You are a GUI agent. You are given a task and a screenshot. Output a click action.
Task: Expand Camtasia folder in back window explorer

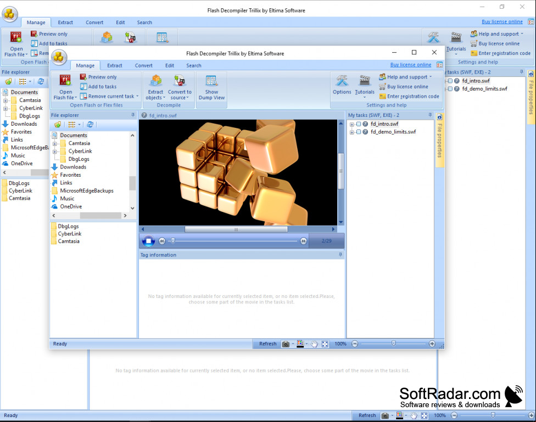(x=5, y=100)
